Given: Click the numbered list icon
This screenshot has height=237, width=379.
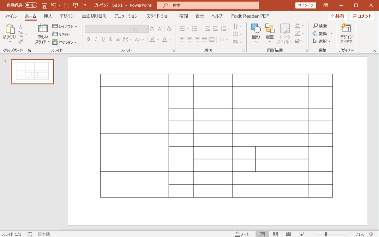Looking at the screenshot, I should coord(195,29).
